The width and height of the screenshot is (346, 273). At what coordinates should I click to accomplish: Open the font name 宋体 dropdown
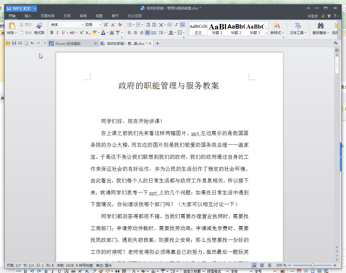click(x=83, y=25)
